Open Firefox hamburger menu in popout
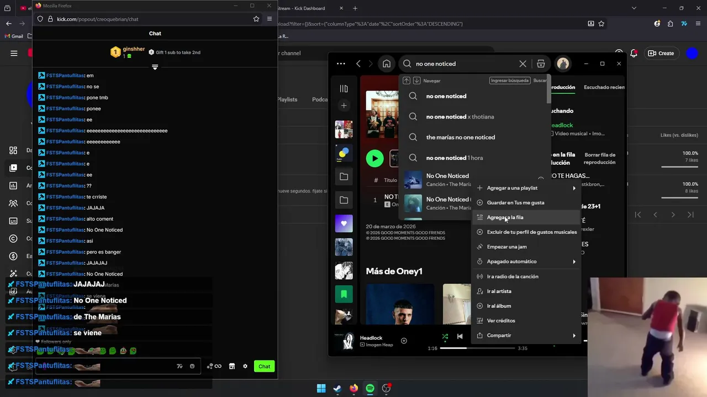 (270, 19)
